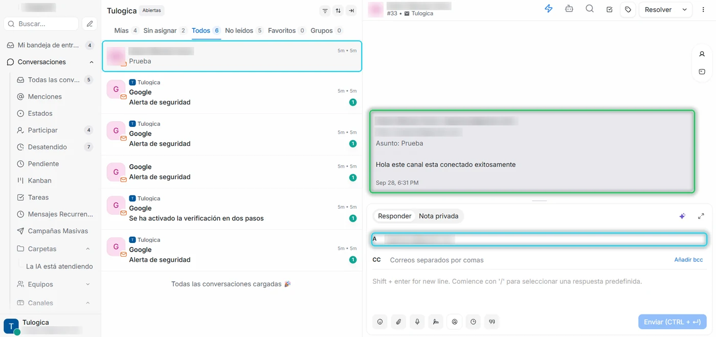
Task: Open the Resolver dropdown arrow
Action: point(684,10)
